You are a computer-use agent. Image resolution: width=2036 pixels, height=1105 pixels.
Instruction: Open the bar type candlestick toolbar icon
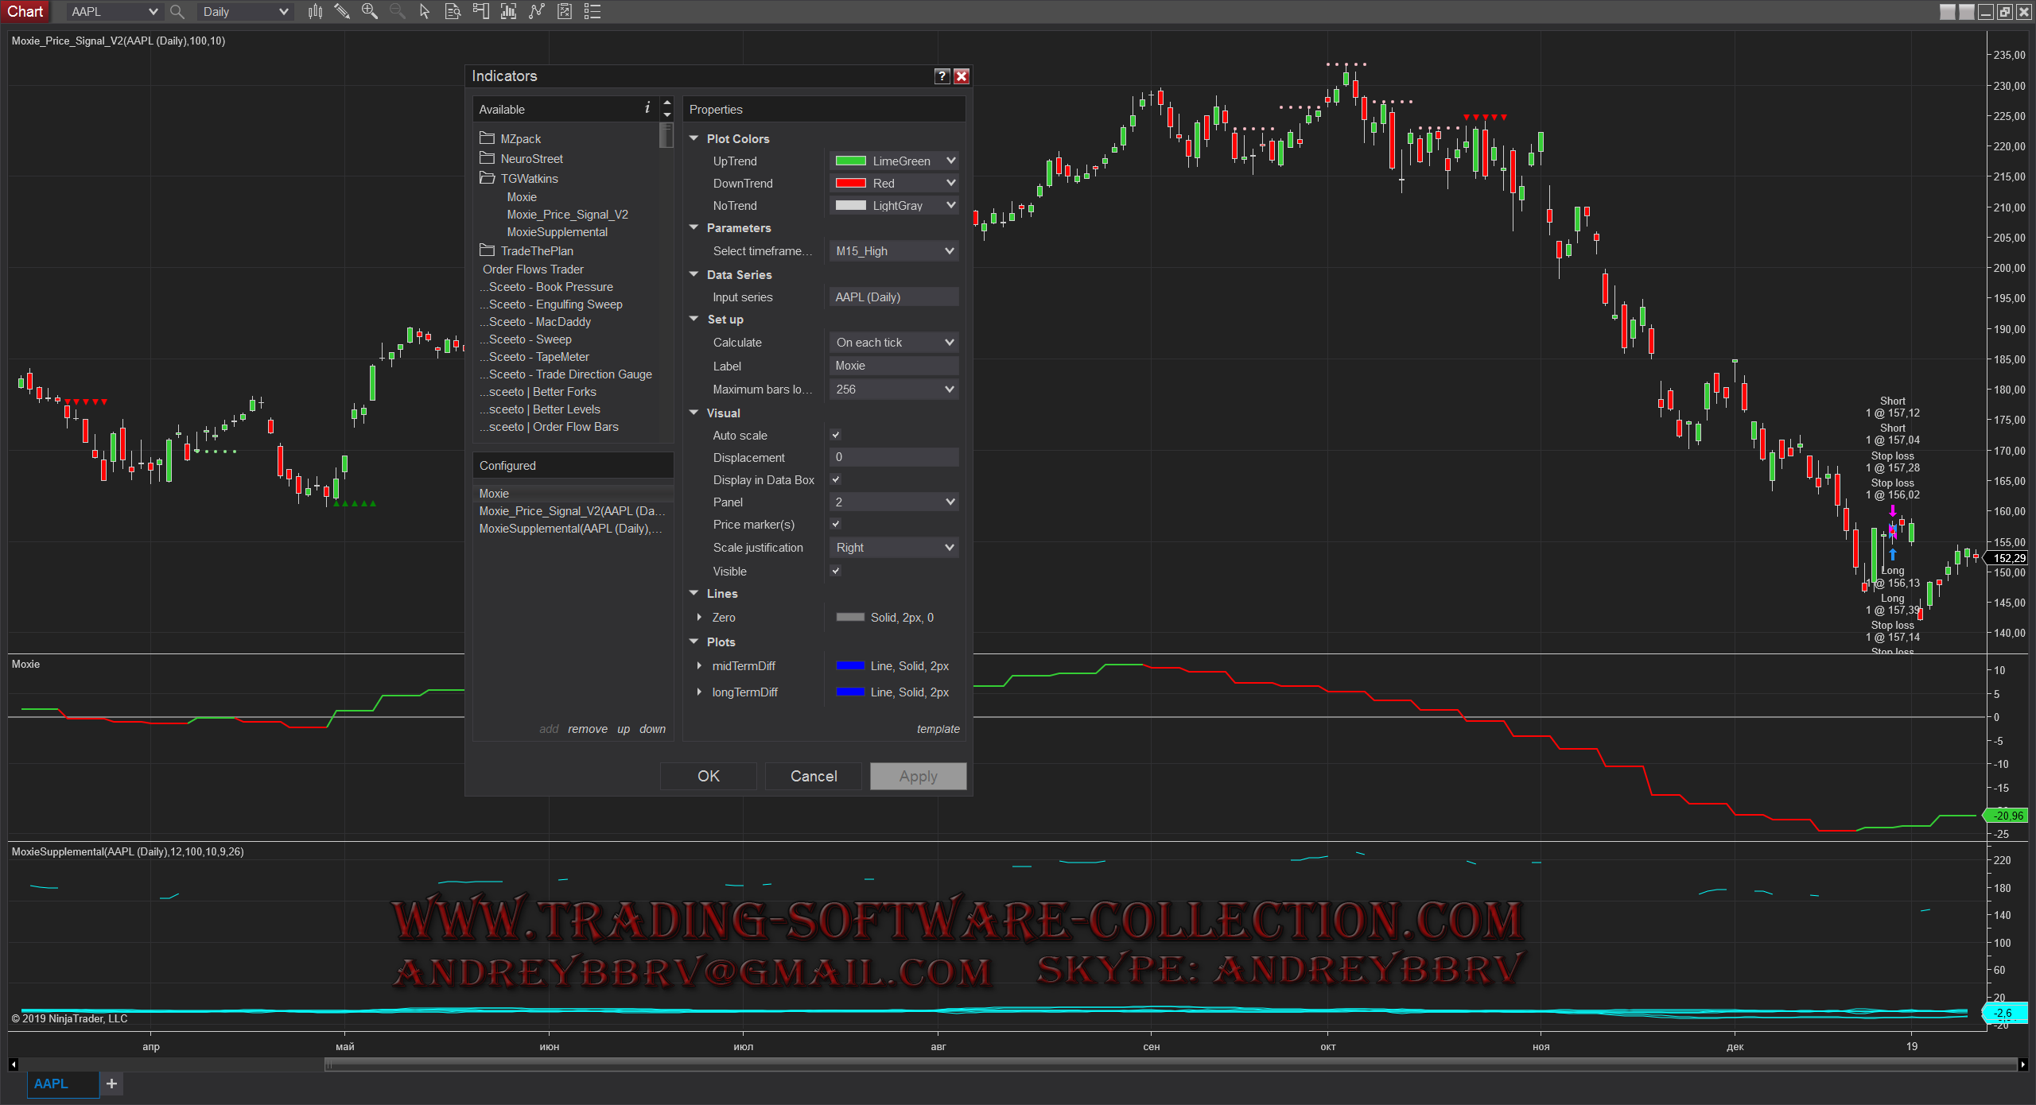(x=315, y=11)
